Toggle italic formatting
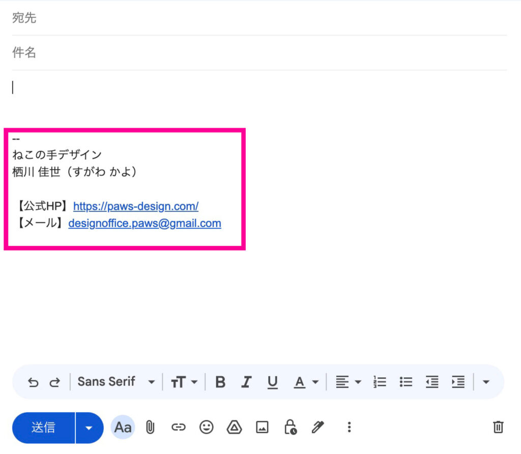This screenshot has width=521, height=454. click(x=246, y=382)
